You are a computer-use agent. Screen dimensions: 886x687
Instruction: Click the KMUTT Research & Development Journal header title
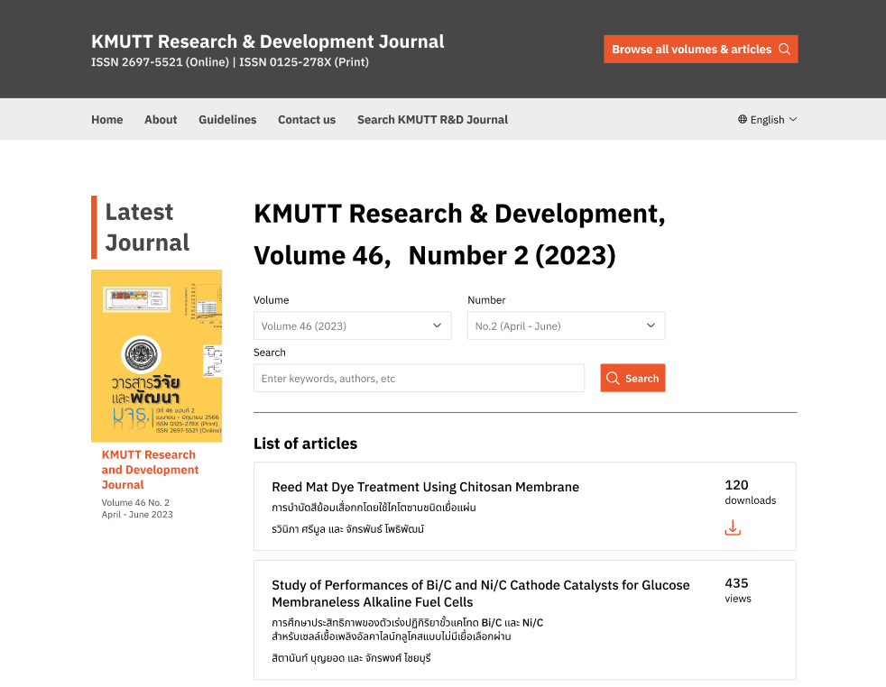point(266,41)
